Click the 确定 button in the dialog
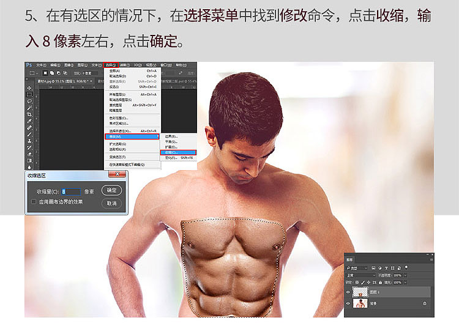459x323 pixels. [x=111, y=190]
